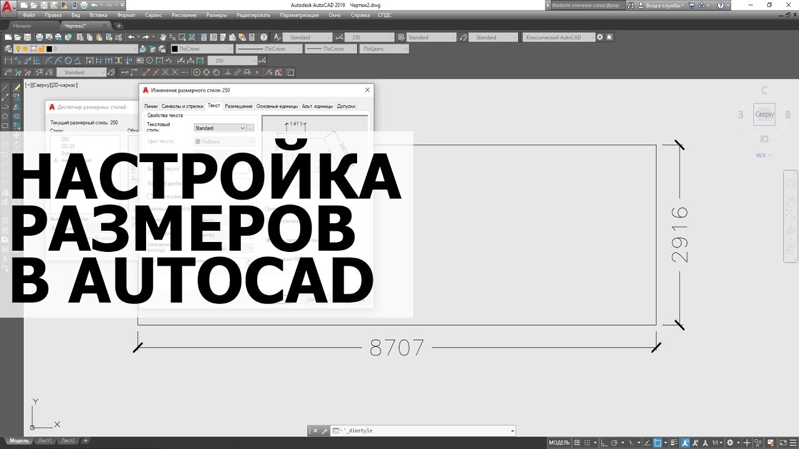Open the ПоЦвету plot style dropdown
799x449 pixels.
click(384, 49)
